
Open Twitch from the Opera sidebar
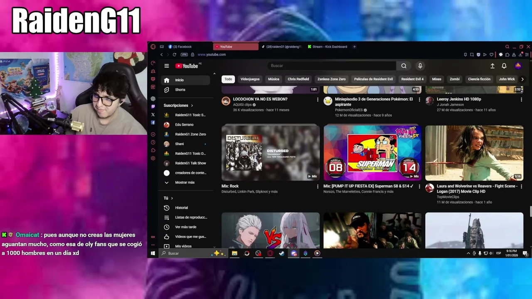point(153,107)
